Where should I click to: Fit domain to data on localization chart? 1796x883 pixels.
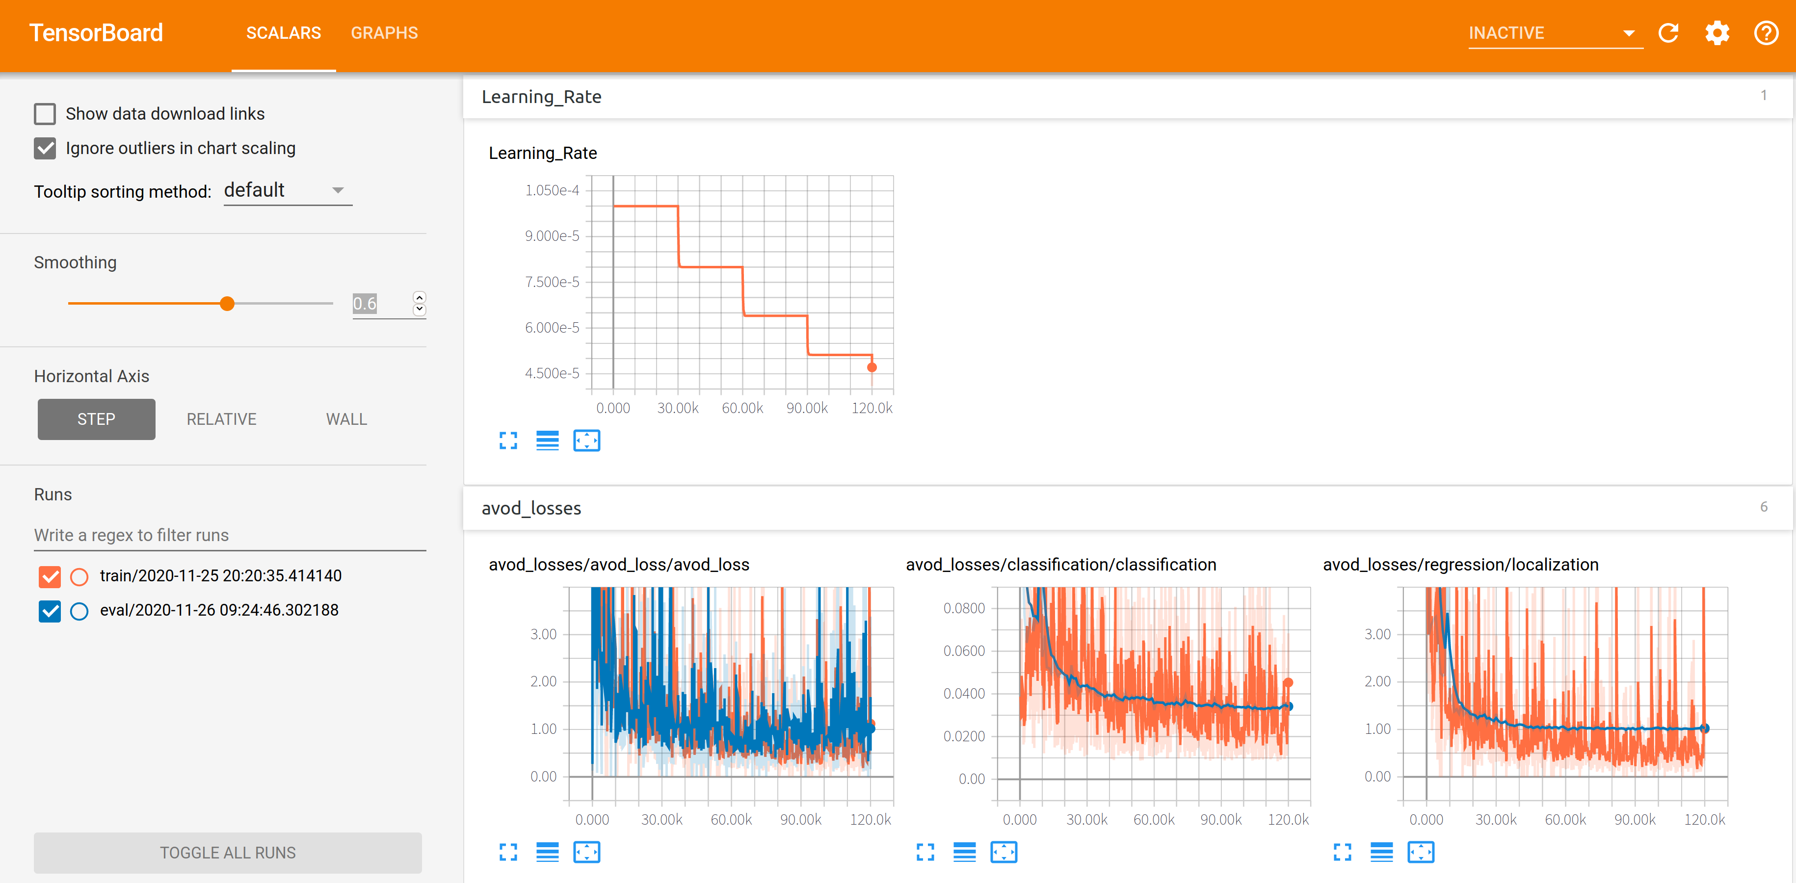(1420, 852)
